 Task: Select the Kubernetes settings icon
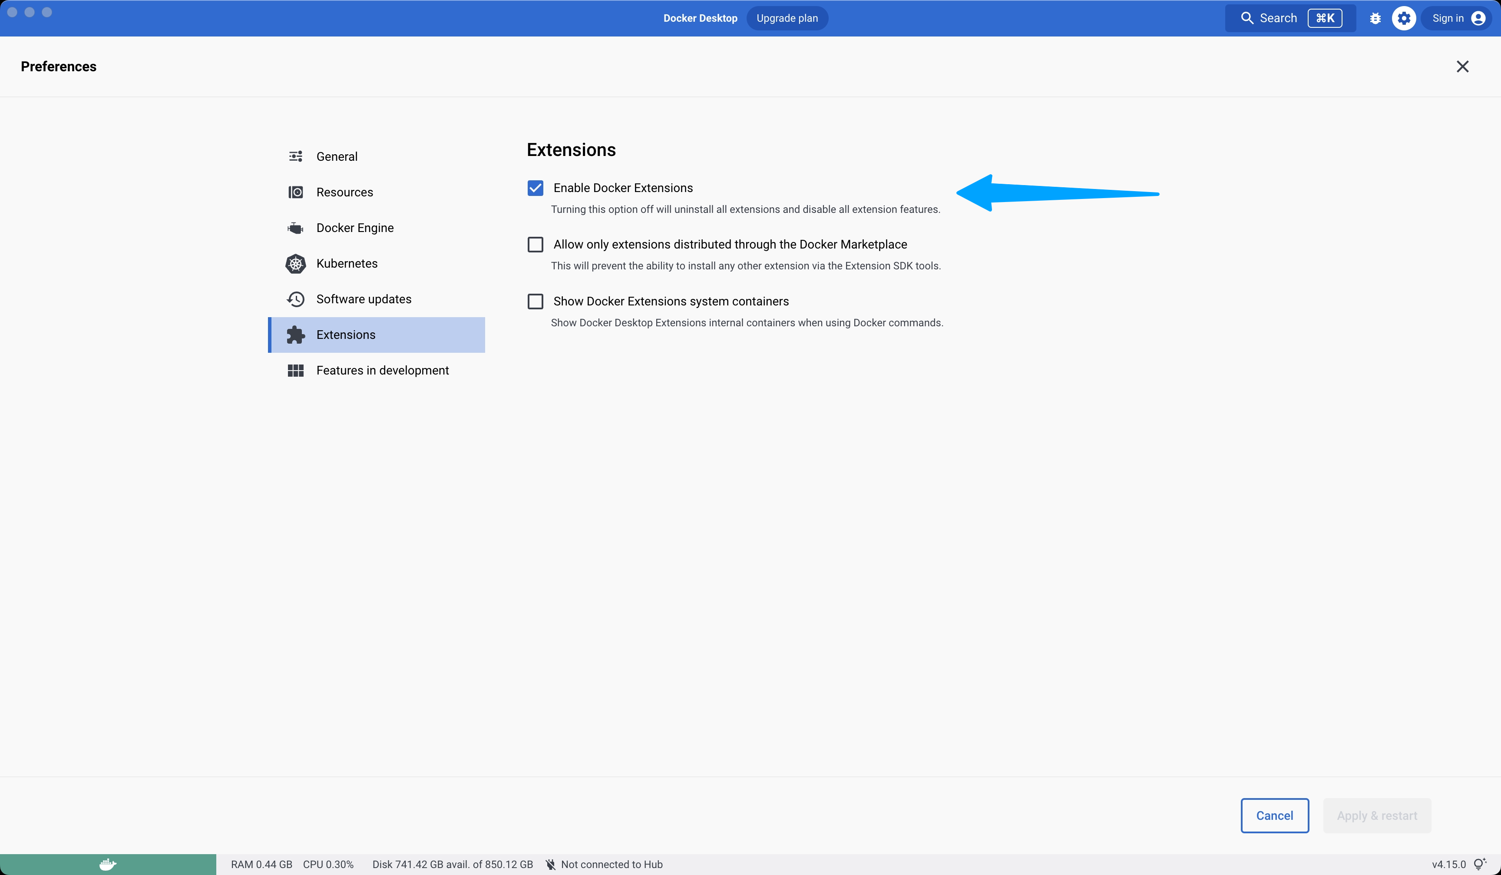pos(296,263)
